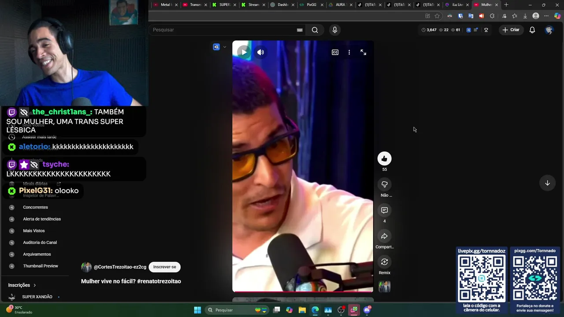Open the @CortesTrezoitao-ez2cg channel
564x317 pixels.
click(x=120, y=267)
